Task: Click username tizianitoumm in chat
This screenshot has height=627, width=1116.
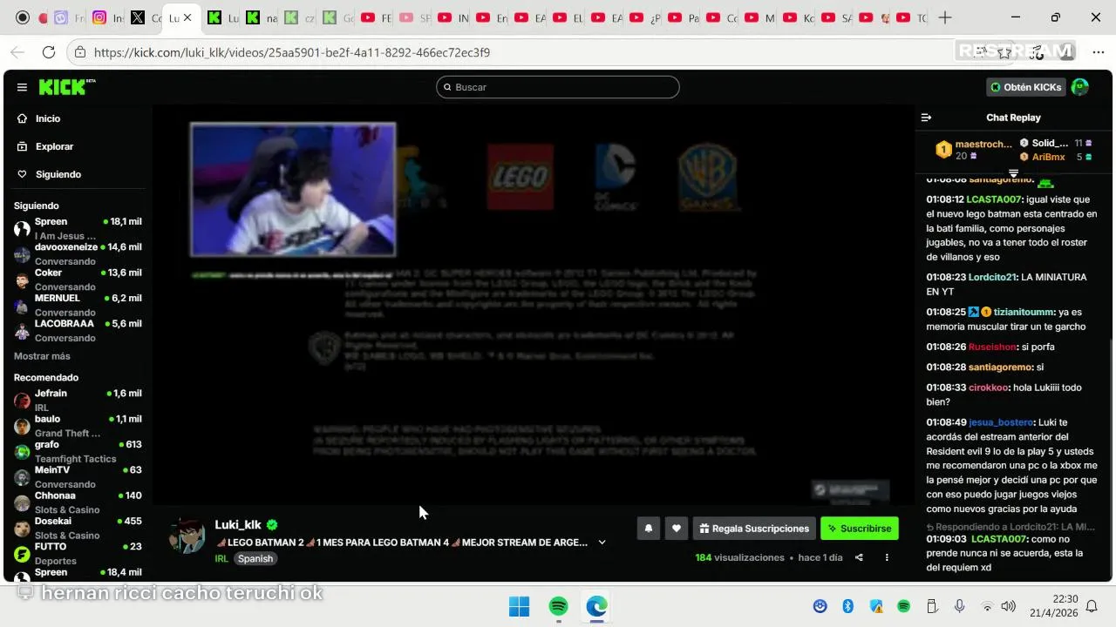Action: (x=1024, y=312)
